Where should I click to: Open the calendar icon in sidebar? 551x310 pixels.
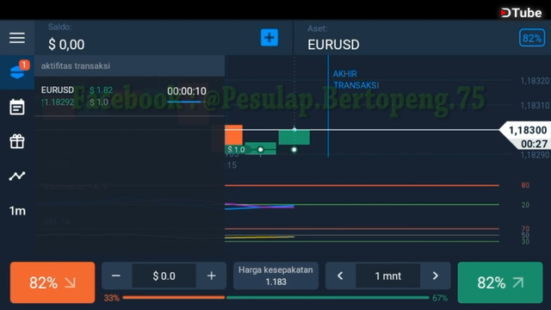[x=17, y=107]
